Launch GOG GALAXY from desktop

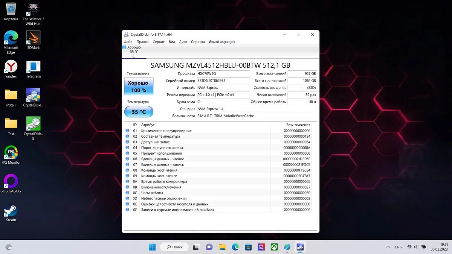[x=11, y=183]
